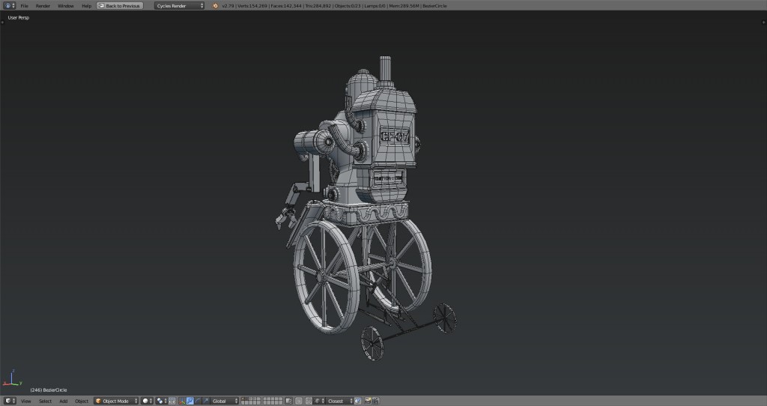The height and width of the screenshot is (406, 767).
Task: Expand the Global transform orientation dropdown
Action: [x=225, y=401]
